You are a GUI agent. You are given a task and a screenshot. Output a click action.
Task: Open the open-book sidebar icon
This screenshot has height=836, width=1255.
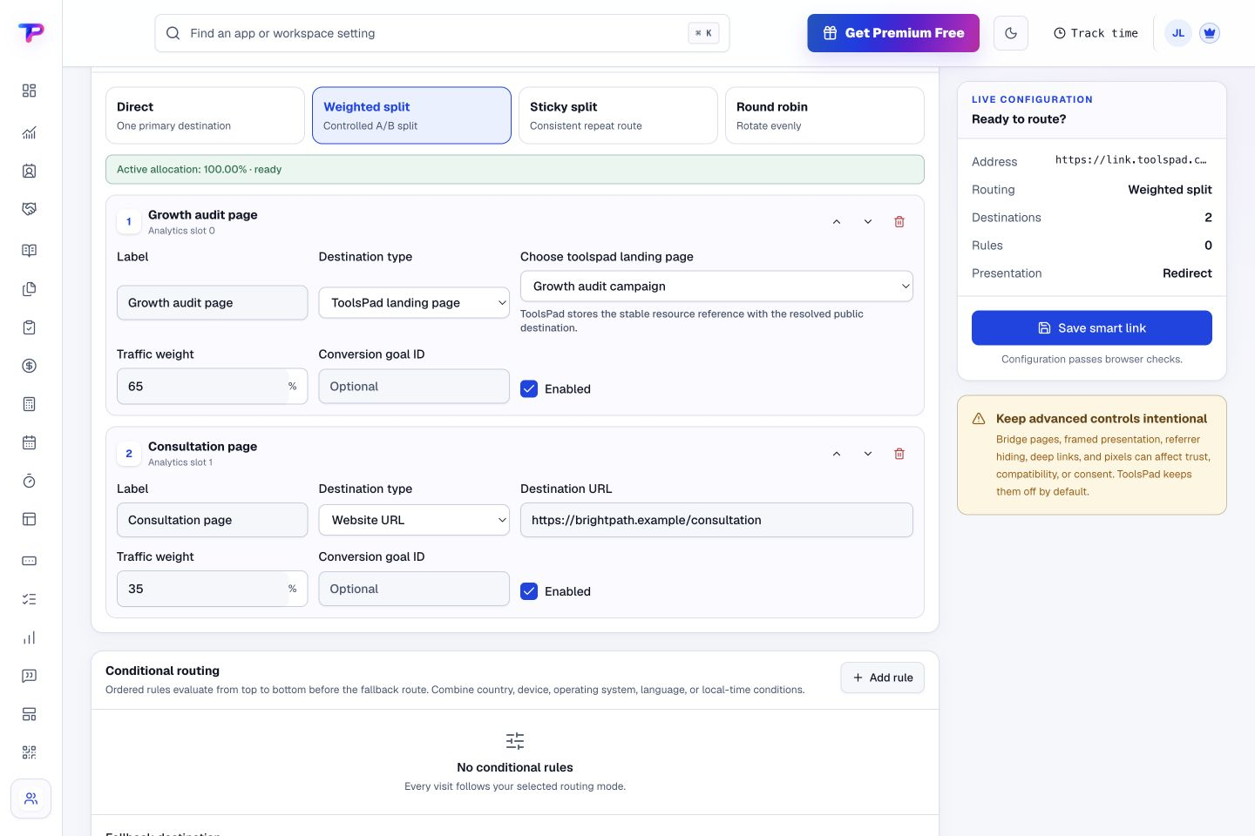tap(29, 251)
